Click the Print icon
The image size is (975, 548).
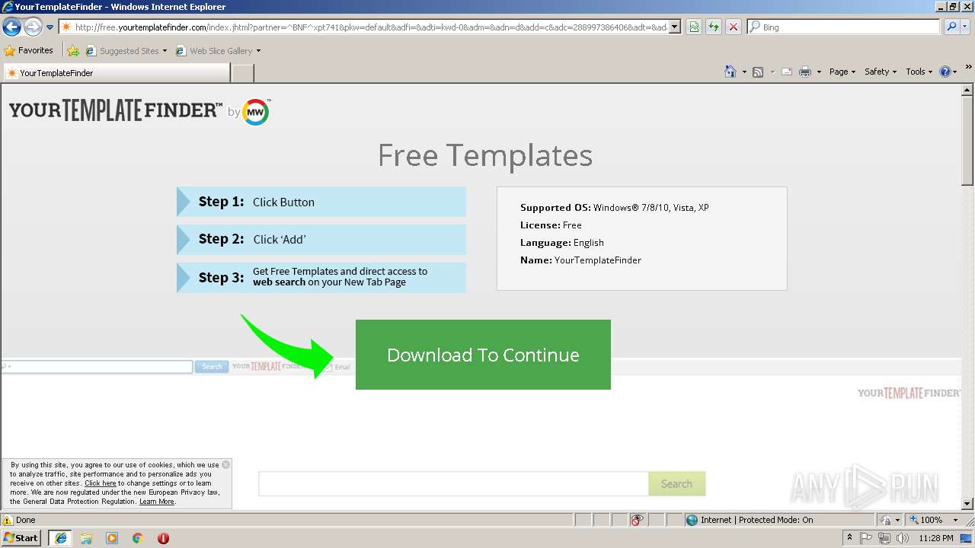(805, 72)
